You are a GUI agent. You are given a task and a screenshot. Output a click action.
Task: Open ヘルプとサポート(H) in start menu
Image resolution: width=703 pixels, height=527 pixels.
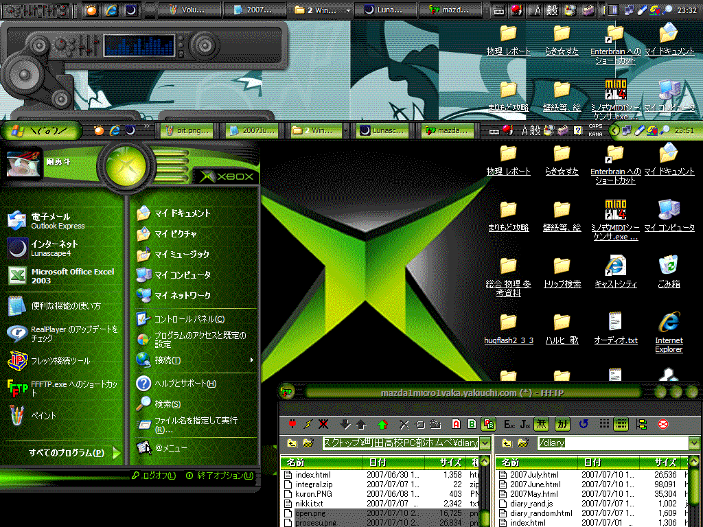(196, 384)
